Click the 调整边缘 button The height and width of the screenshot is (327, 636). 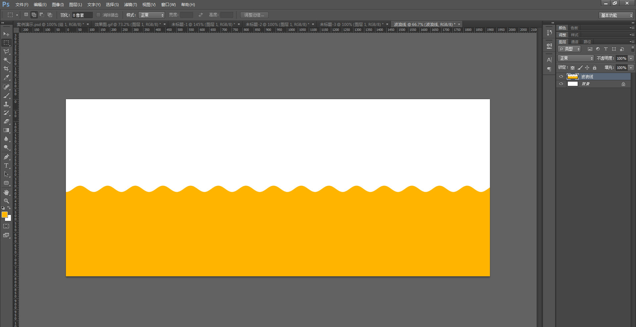pos(254,15)
